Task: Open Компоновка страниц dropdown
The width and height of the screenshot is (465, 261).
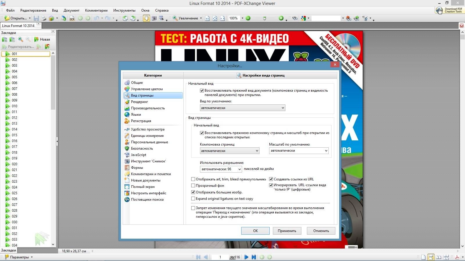Action: click(230, 151)
